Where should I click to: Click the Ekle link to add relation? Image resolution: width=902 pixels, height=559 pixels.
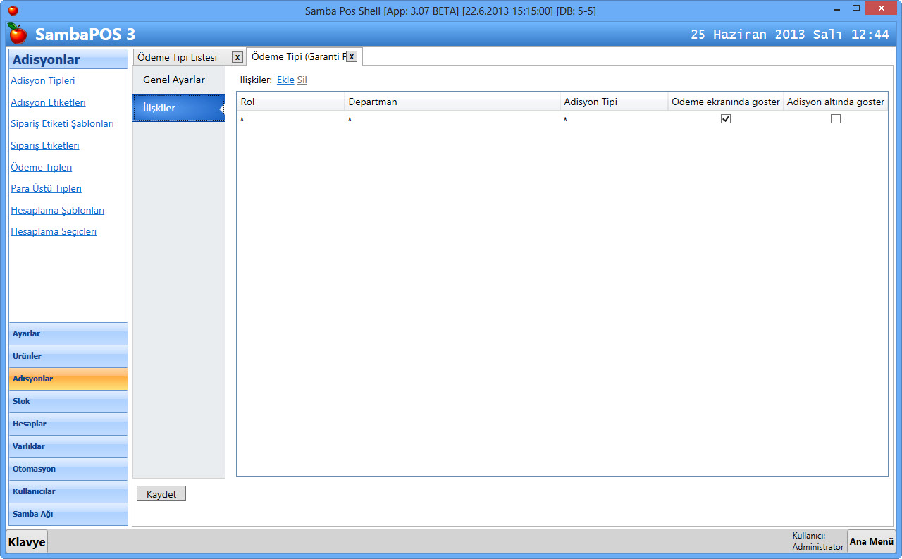click(x=285, y=80)
